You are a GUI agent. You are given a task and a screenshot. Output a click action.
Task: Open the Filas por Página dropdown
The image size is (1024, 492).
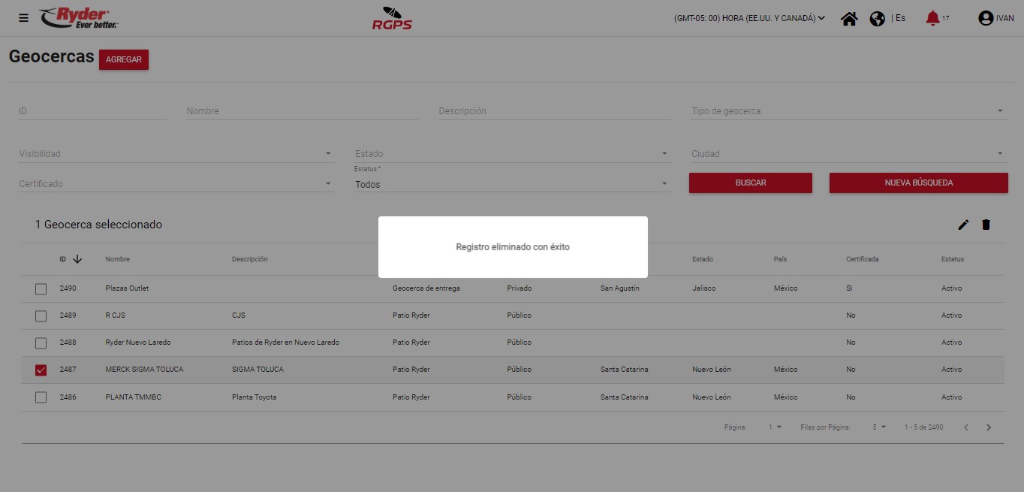coord(878,427)
